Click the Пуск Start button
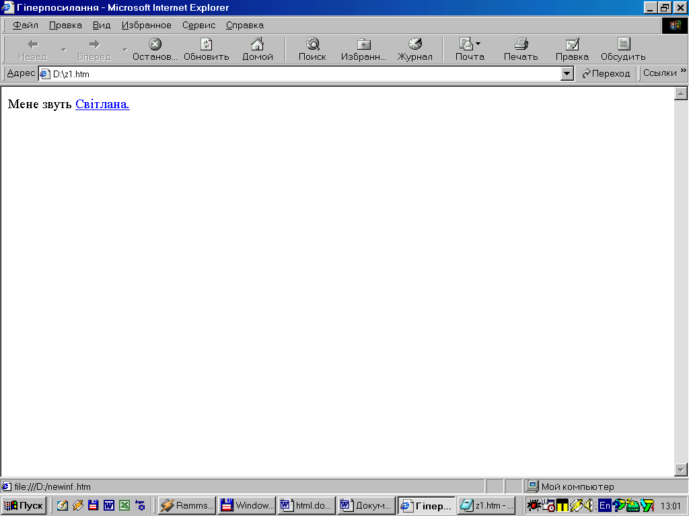This screenshot has width=689, height=516. pos(24,505)
